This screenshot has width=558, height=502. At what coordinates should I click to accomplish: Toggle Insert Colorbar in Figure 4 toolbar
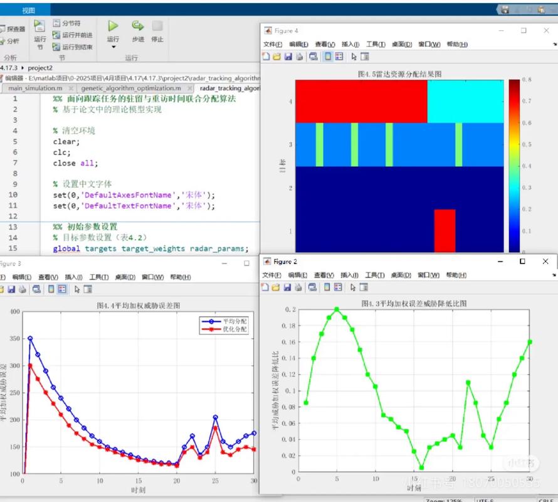328,56
